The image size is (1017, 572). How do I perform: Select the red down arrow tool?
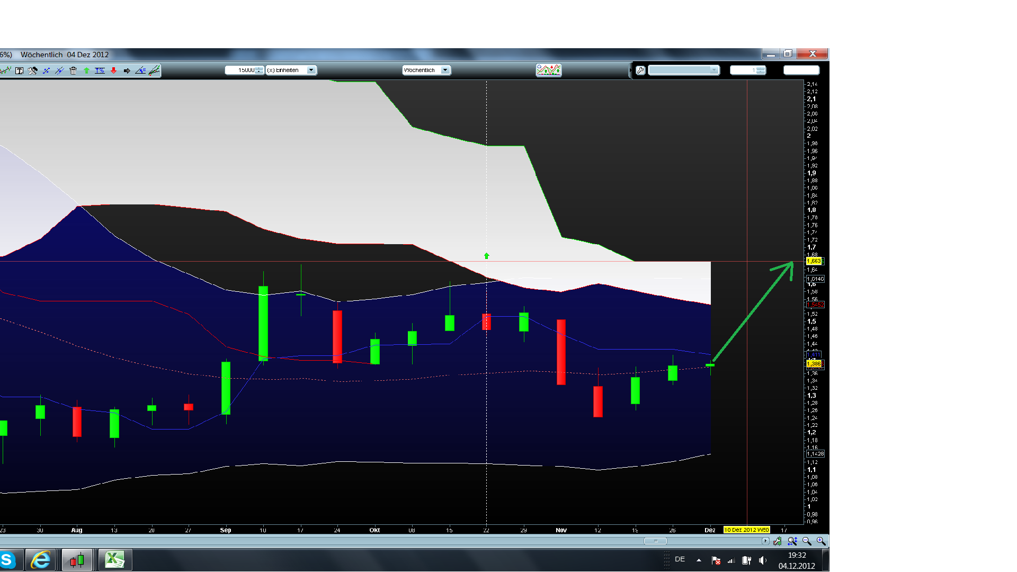[113, 70]
